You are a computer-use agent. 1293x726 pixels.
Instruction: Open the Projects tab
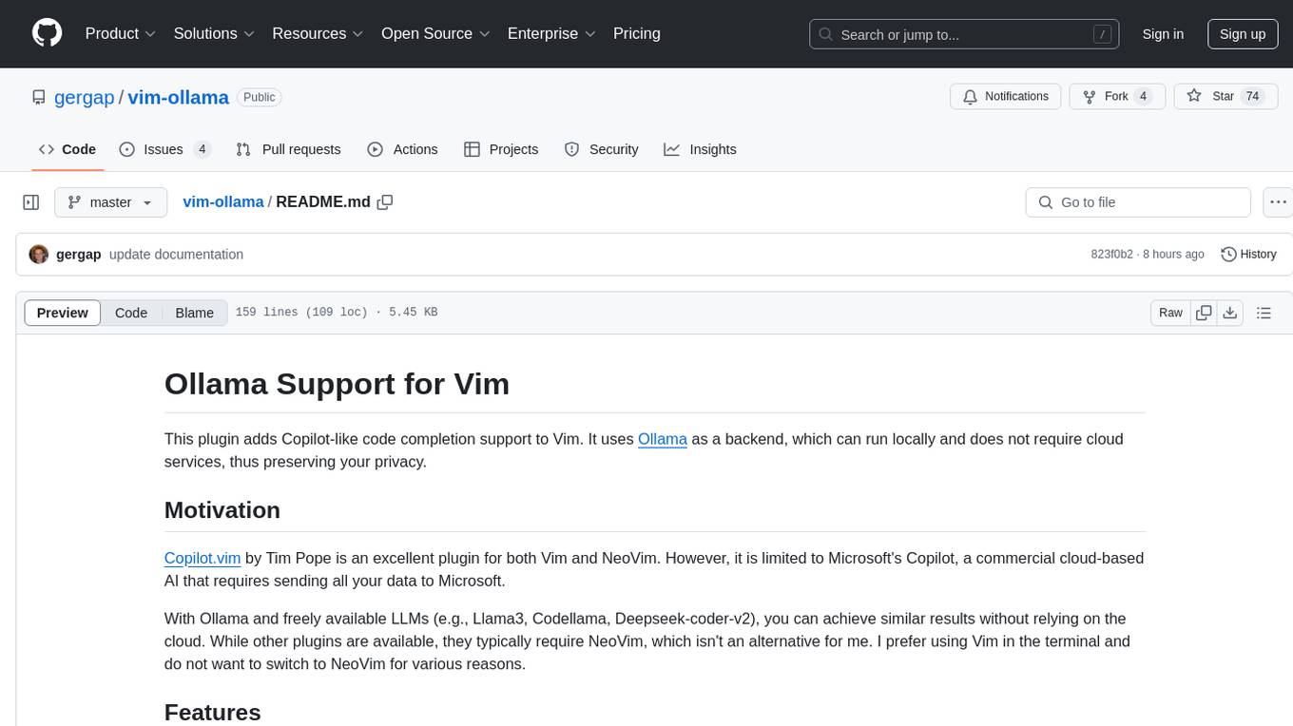pos(501,149)
